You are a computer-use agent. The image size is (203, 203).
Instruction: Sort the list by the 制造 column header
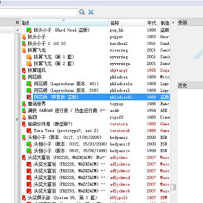(x=165, y=23)
